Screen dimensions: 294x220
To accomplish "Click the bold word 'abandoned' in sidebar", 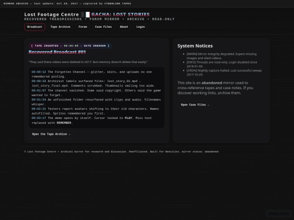I will [x=212, y=83].
